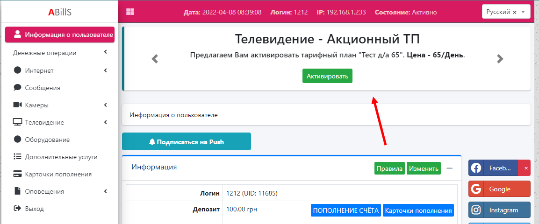Open Сообщения in the sidebar
Screen dimensions: 539x224
42,88
